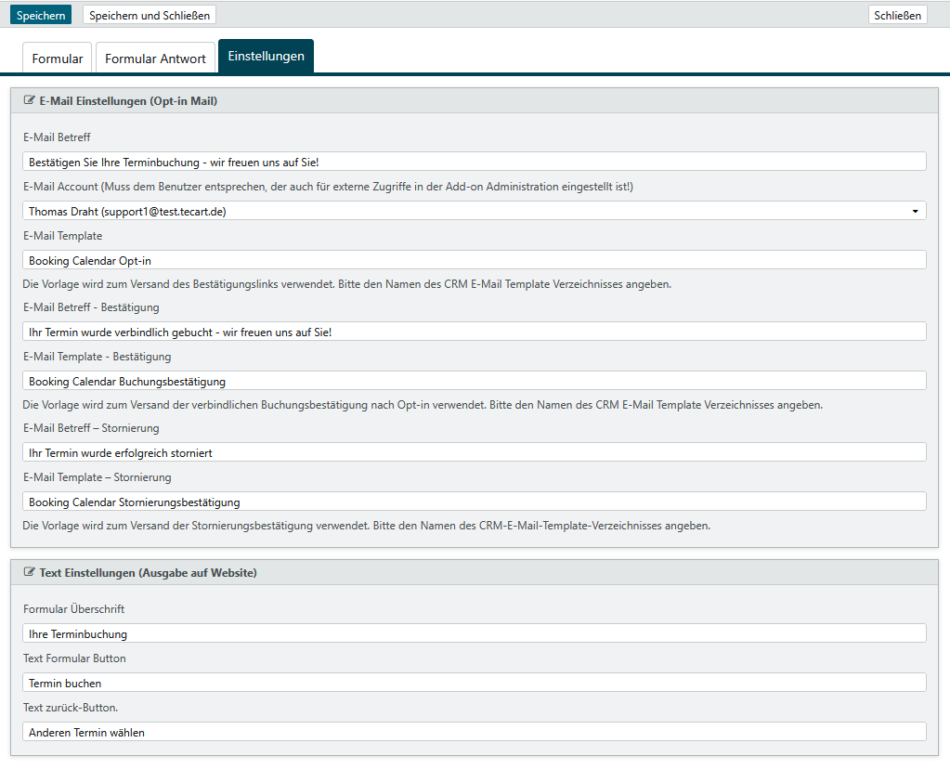This screenshot has width=950, height=769.
Task: Click the E-Mail Betreff – Stornierung field
Action: (x=474, y=452)
